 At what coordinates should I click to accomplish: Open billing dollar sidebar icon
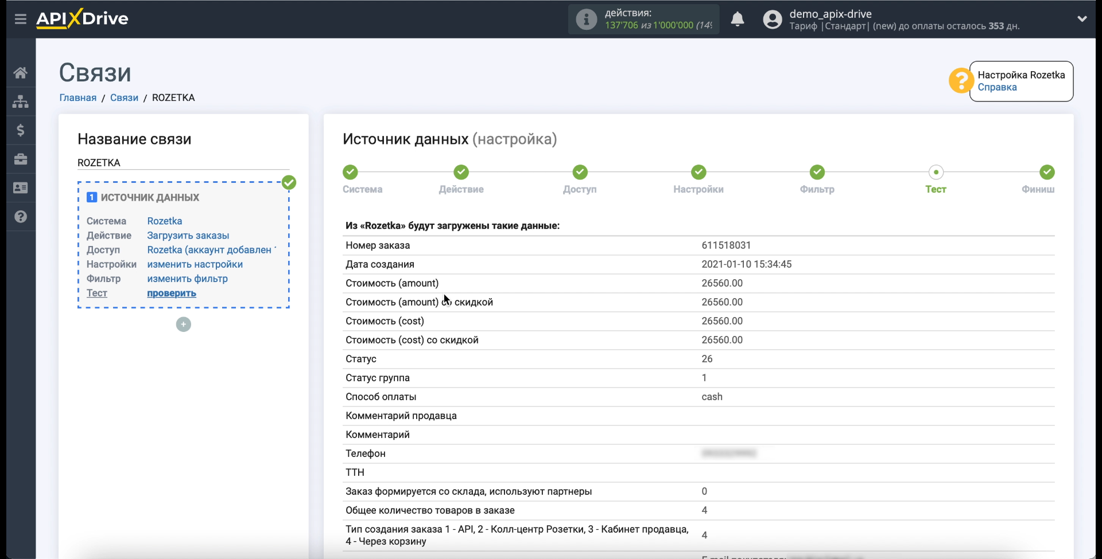pos(21,130)
